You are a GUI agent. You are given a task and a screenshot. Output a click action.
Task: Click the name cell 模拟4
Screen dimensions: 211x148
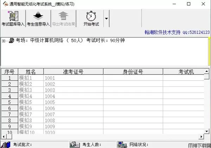tap(31, 96)
